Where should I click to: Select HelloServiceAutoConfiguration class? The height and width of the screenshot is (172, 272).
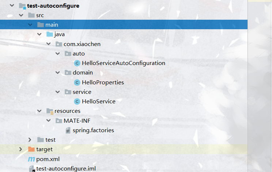coord(124,63)
